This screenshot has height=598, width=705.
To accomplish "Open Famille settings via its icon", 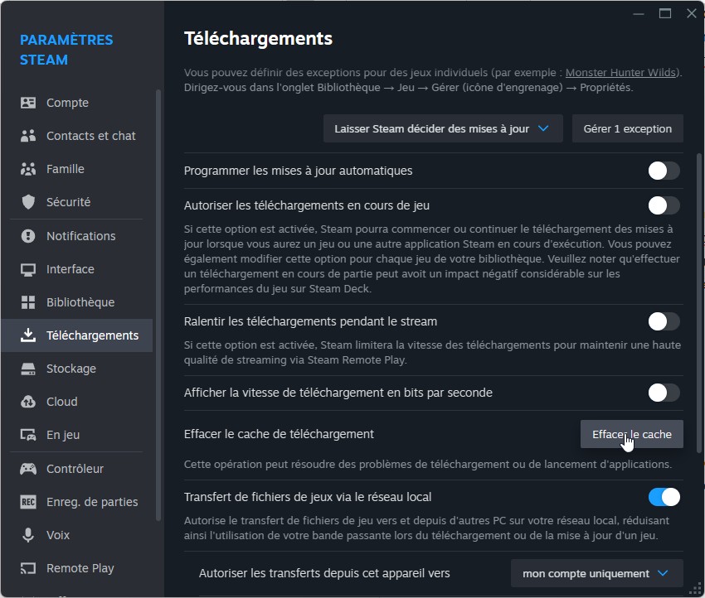I will [x=28, y=168].
